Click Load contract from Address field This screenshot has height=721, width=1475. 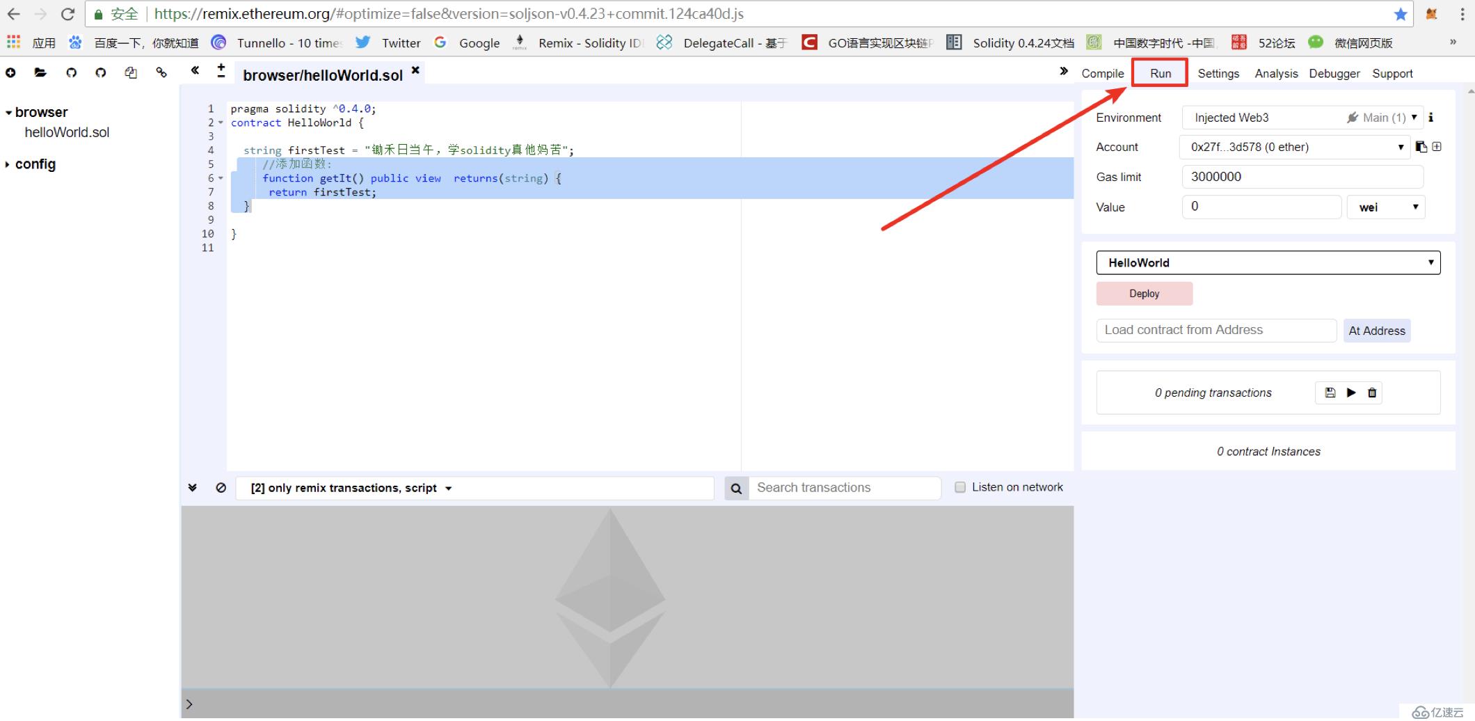(x=1216, y=330)
